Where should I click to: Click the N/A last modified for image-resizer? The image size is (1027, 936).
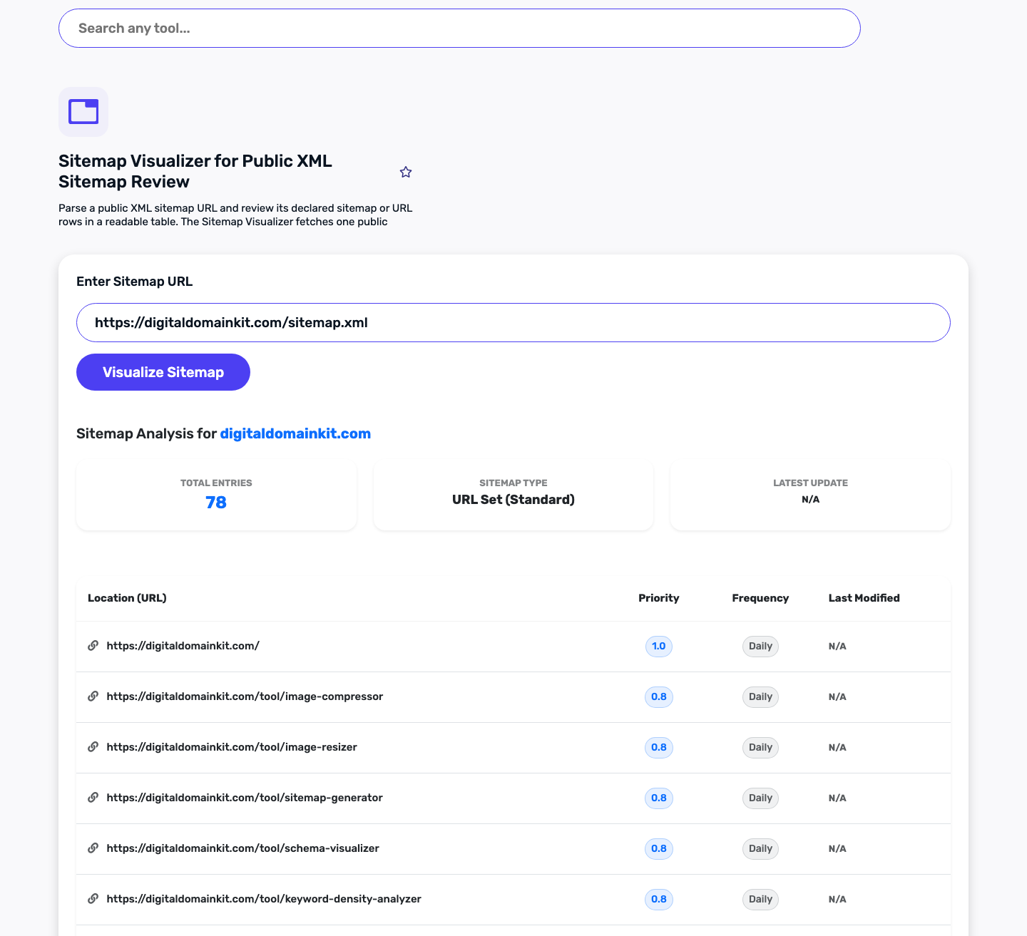(837, 748)
